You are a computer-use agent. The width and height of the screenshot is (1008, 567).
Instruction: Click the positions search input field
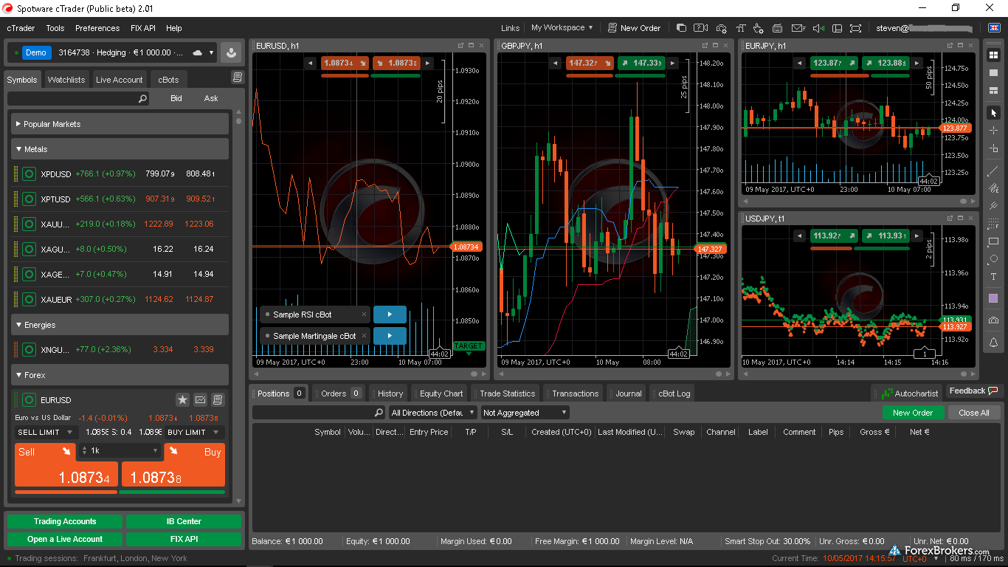click(320, 413)
